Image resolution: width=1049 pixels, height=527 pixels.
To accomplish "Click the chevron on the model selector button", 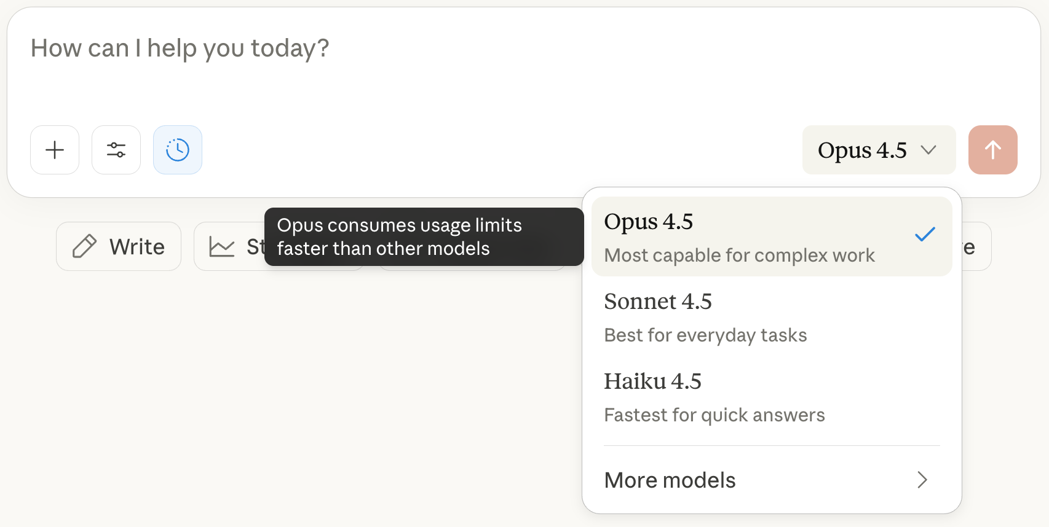I will [929, 150].
